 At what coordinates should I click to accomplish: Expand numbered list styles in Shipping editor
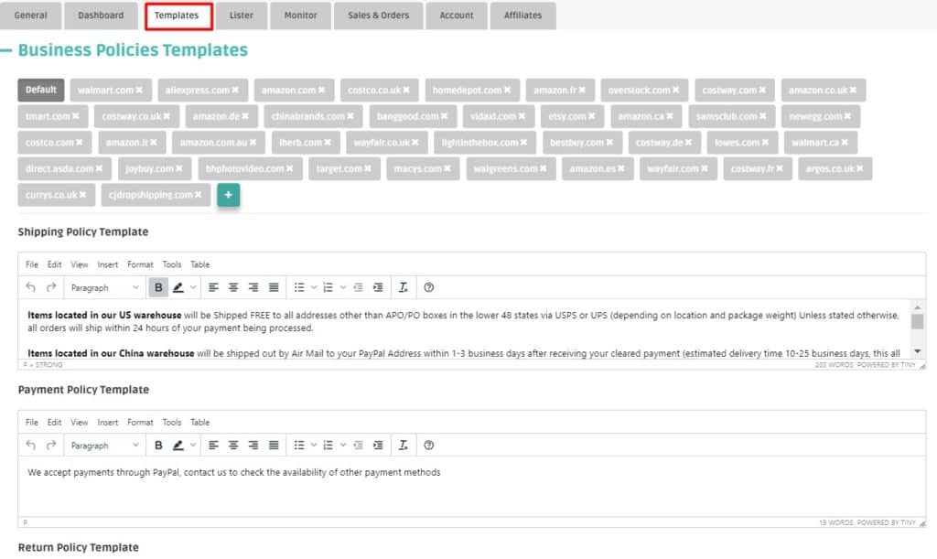point(342,287)
